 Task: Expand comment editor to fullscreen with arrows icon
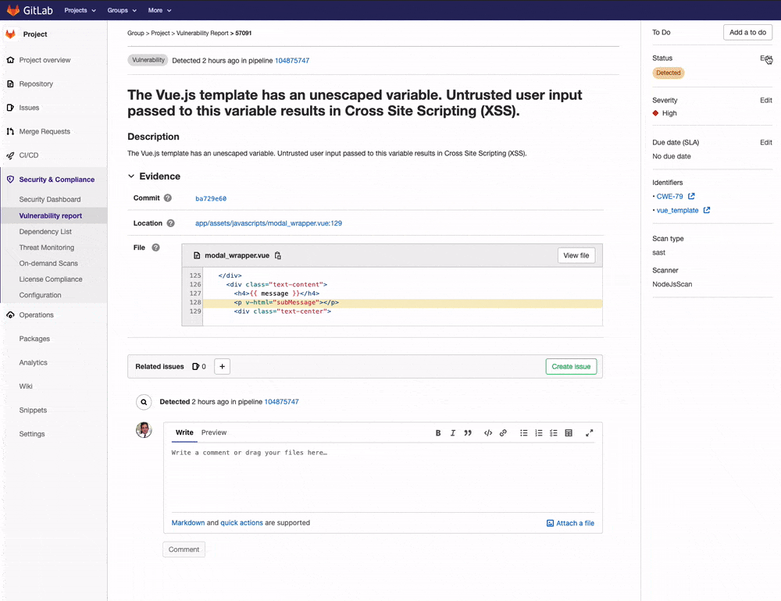pos(589,432)
